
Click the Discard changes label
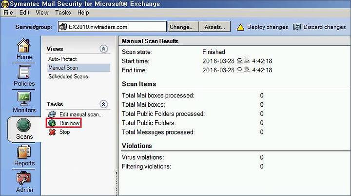click(x=325, y=27)
